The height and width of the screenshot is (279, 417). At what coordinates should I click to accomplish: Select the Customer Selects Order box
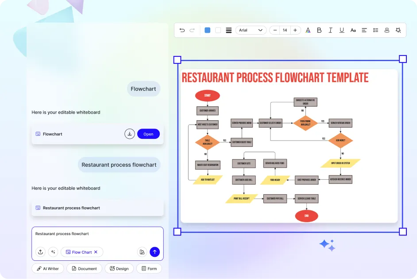(x=270, y=123)
